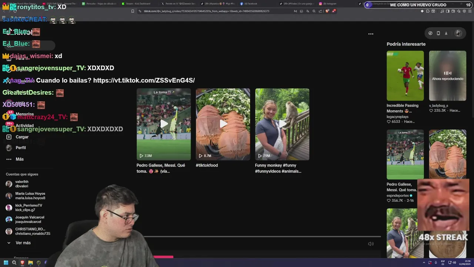Click the bookmark icon left of URL
474x267 pixels.
(x=133, y=11)
